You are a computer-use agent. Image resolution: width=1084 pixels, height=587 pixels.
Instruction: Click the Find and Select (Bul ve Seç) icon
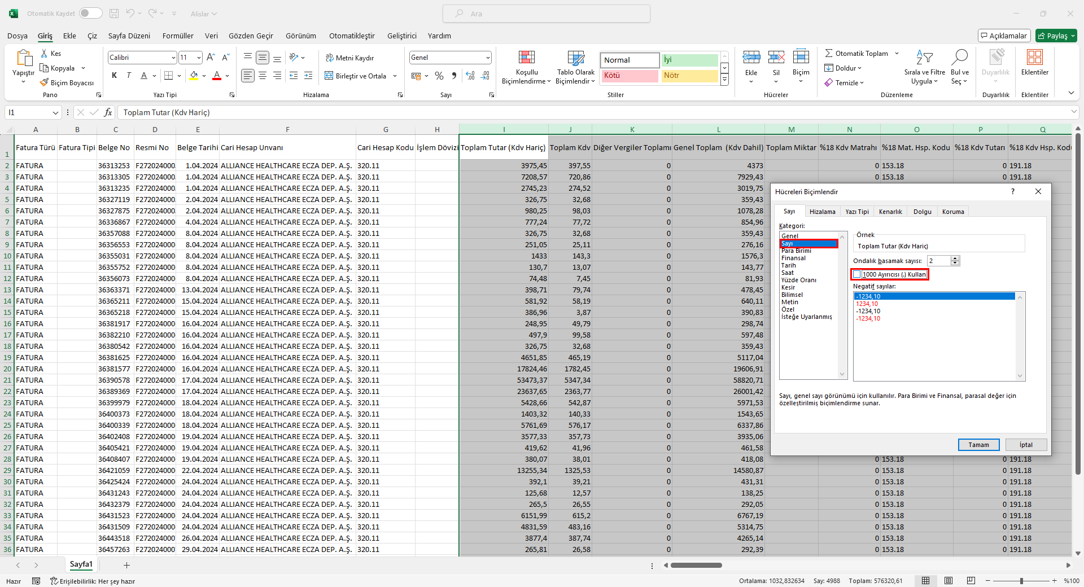coord(959,57)
